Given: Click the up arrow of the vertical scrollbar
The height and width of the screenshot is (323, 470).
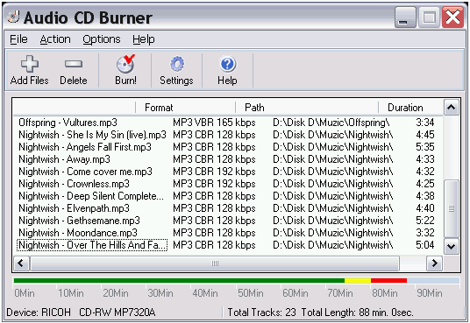Looking at the screenshot, I should pos(451,108).
